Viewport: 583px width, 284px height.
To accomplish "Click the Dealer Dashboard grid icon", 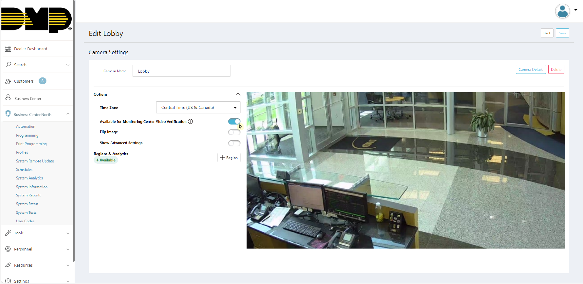I will (8, 49).
